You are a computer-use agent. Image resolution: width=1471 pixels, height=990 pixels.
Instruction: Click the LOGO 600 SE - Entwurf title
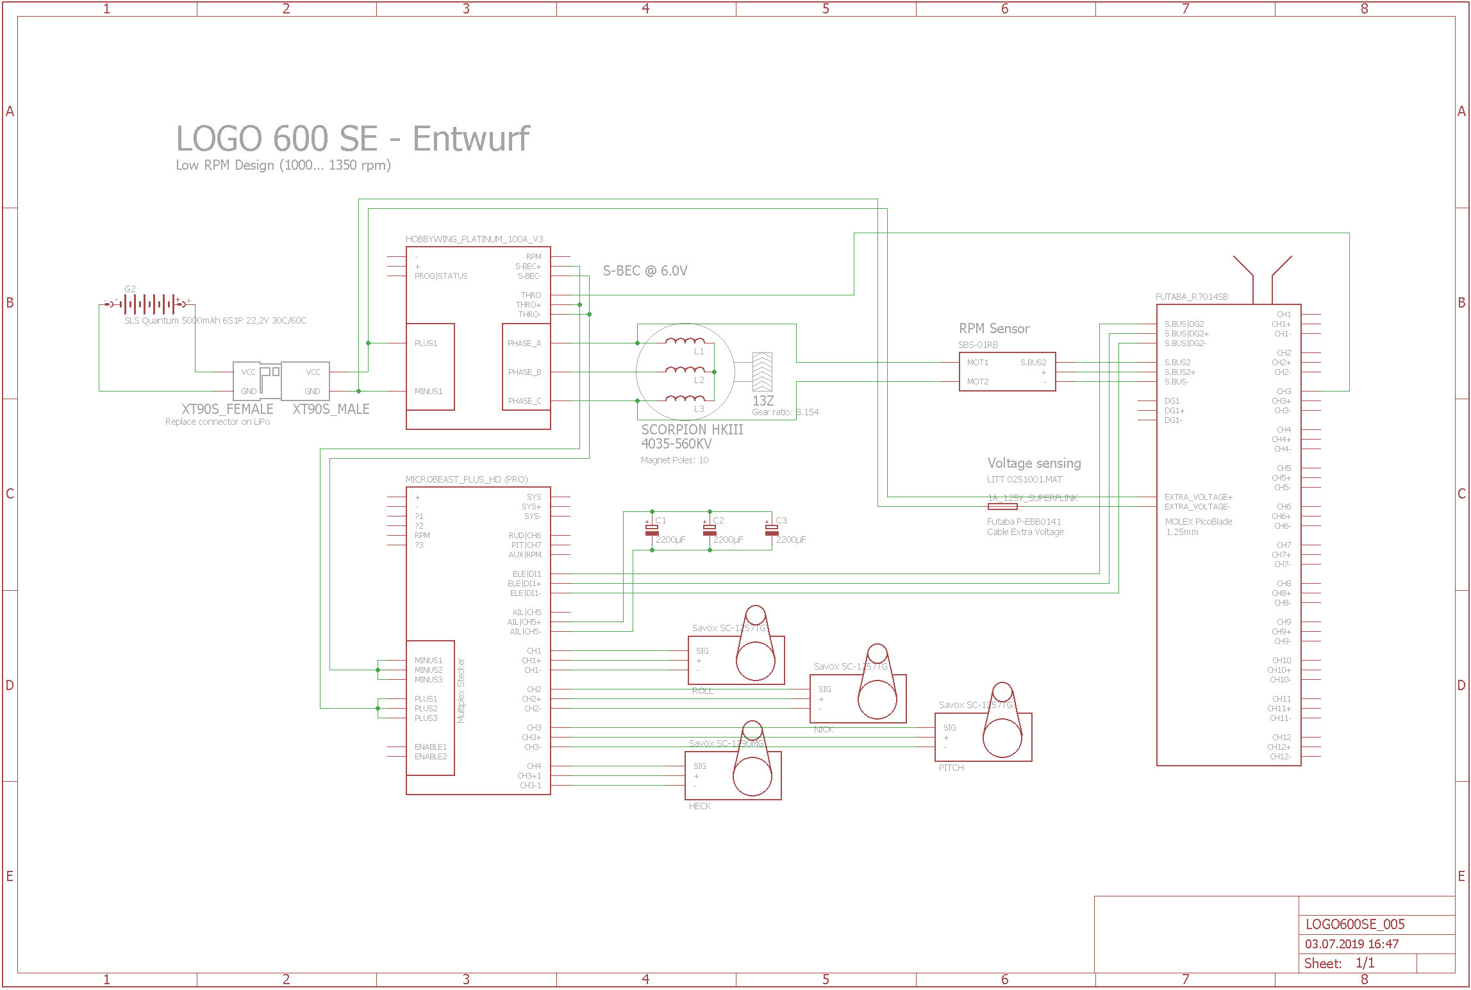pos(353,138)
